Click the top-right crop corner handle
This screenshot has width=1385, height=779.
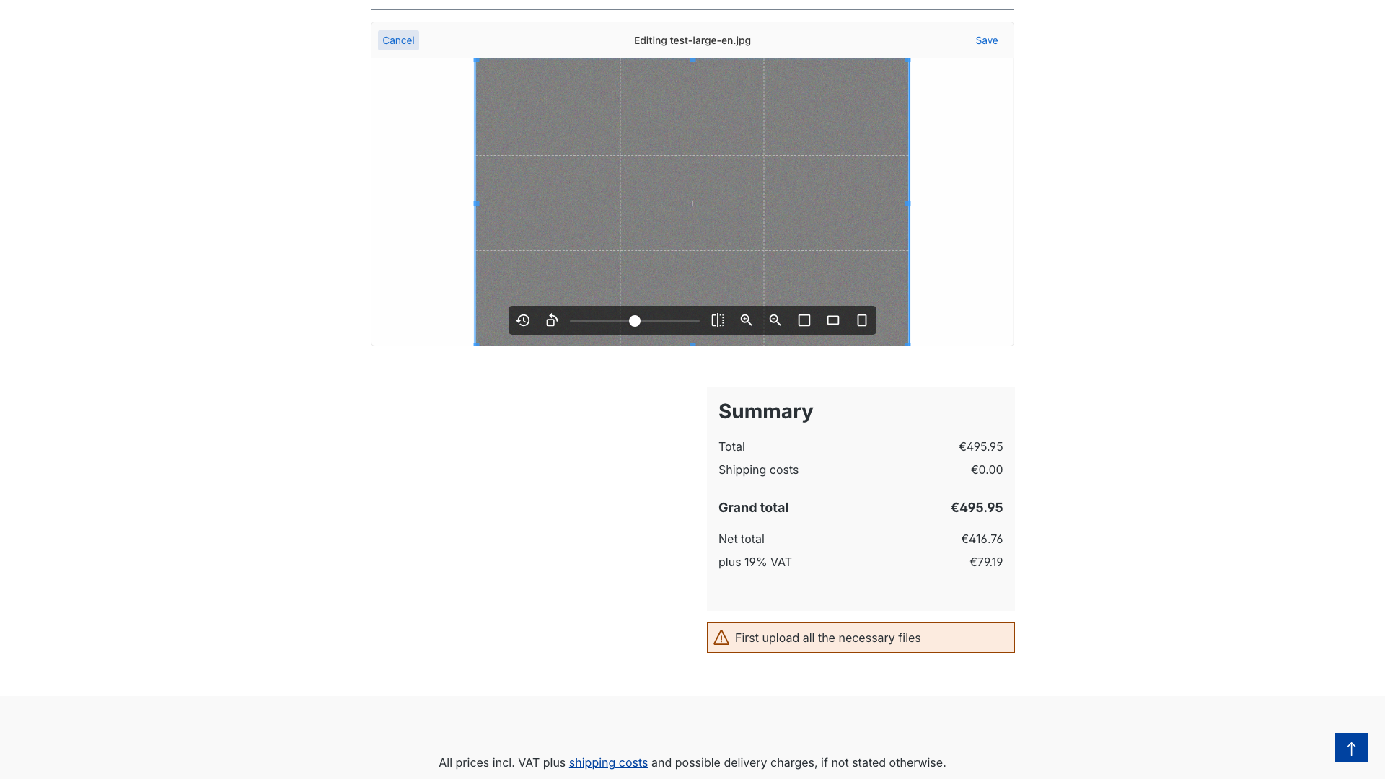coord(908,61)
